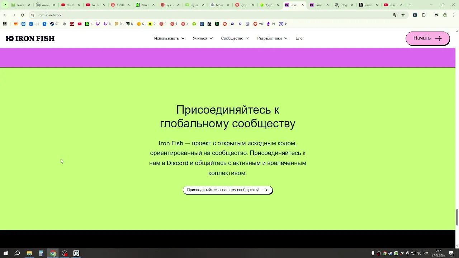Open the taskbar search magnifier

coord(17,253)
